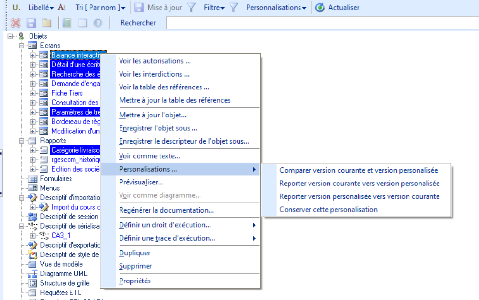The height and width of the screenshot is (300, 479).
Task: Collapse the Rapports tree node
Action: tap(21, 141)
